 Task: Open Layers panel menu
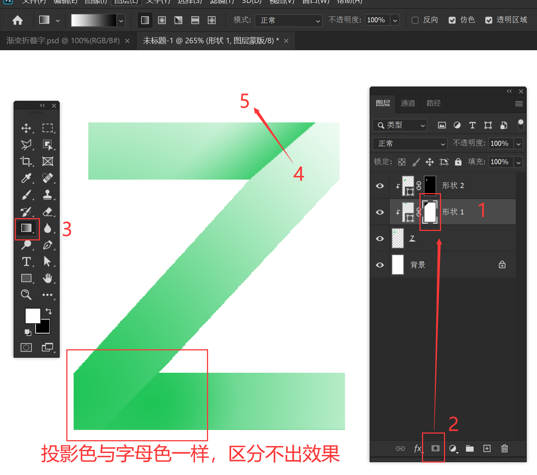(519, 104)
